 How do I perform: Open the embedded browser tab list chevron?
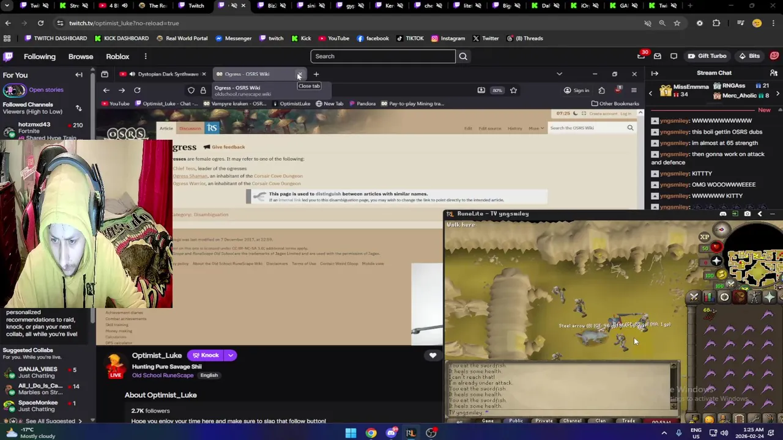559,74
